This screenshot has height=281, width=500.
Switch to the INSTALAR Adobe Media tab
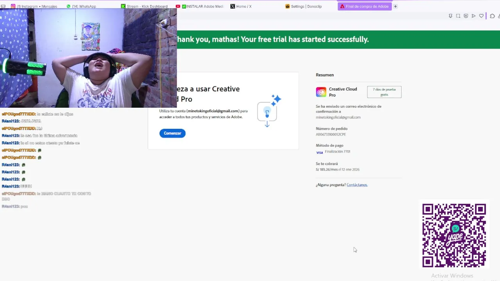pos(200,6)
